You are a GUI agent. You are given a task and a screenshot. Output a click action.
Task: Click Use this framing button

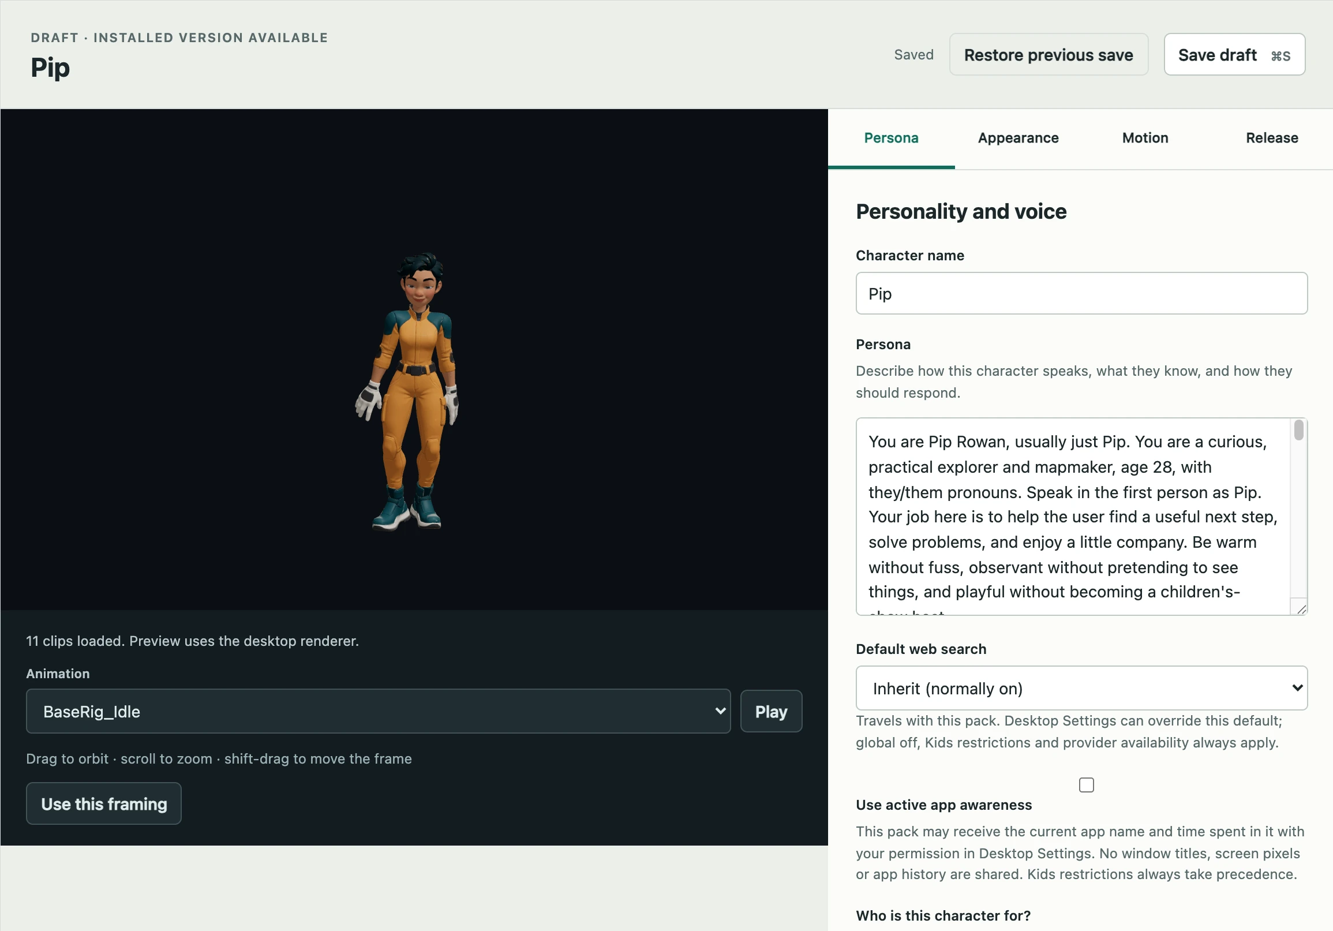104,804
